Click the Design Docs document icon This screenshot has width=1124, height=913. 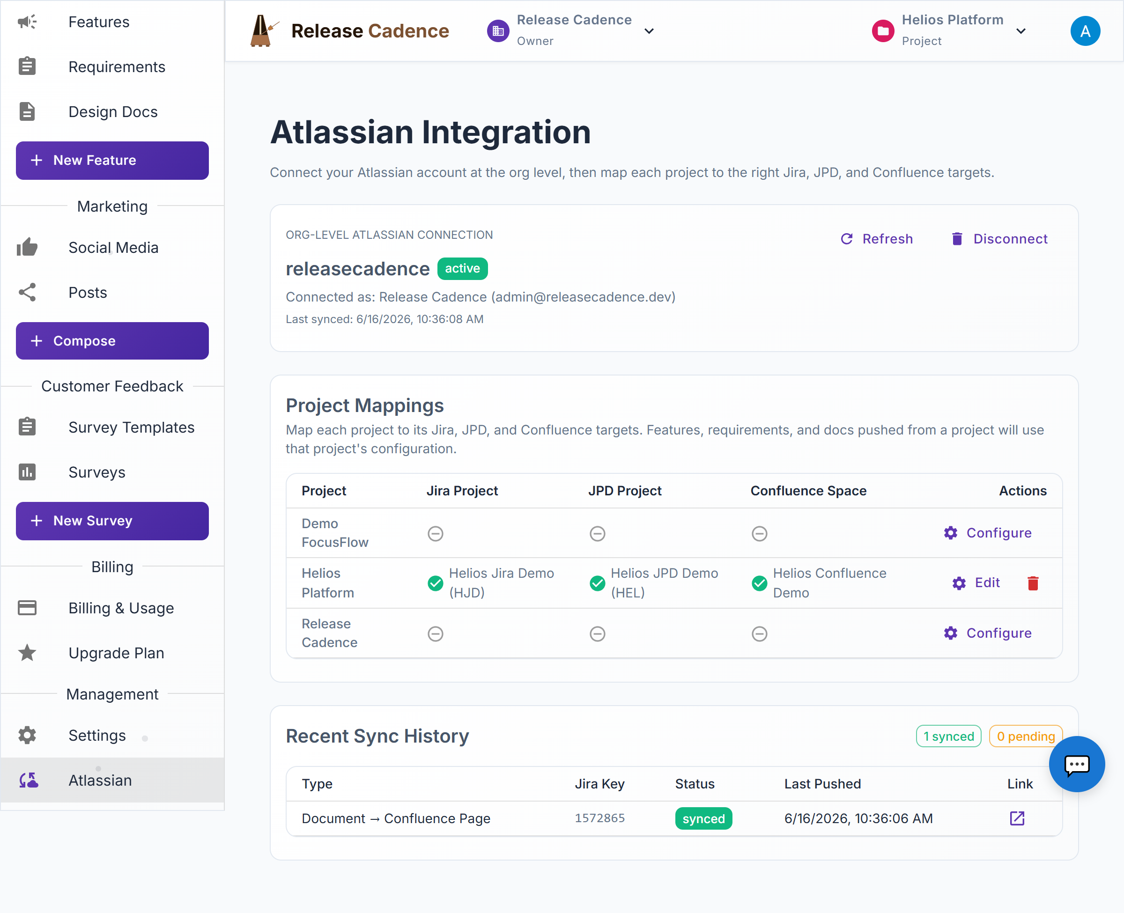click(x=27, y=111)
